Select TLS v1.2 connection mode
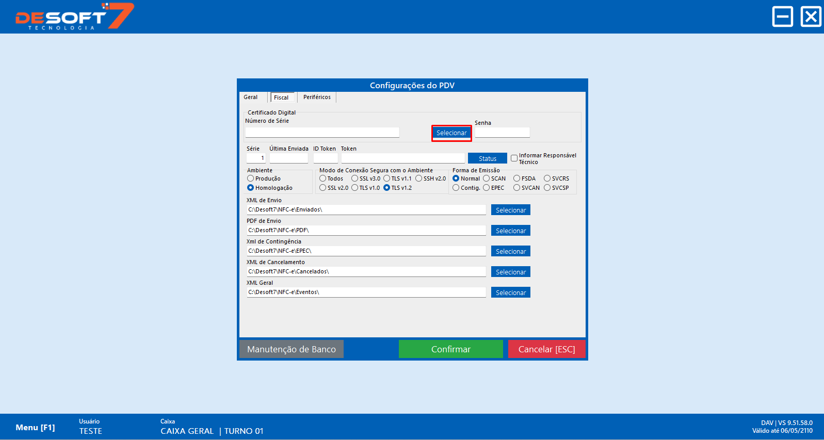 click(x=386, y=188)
